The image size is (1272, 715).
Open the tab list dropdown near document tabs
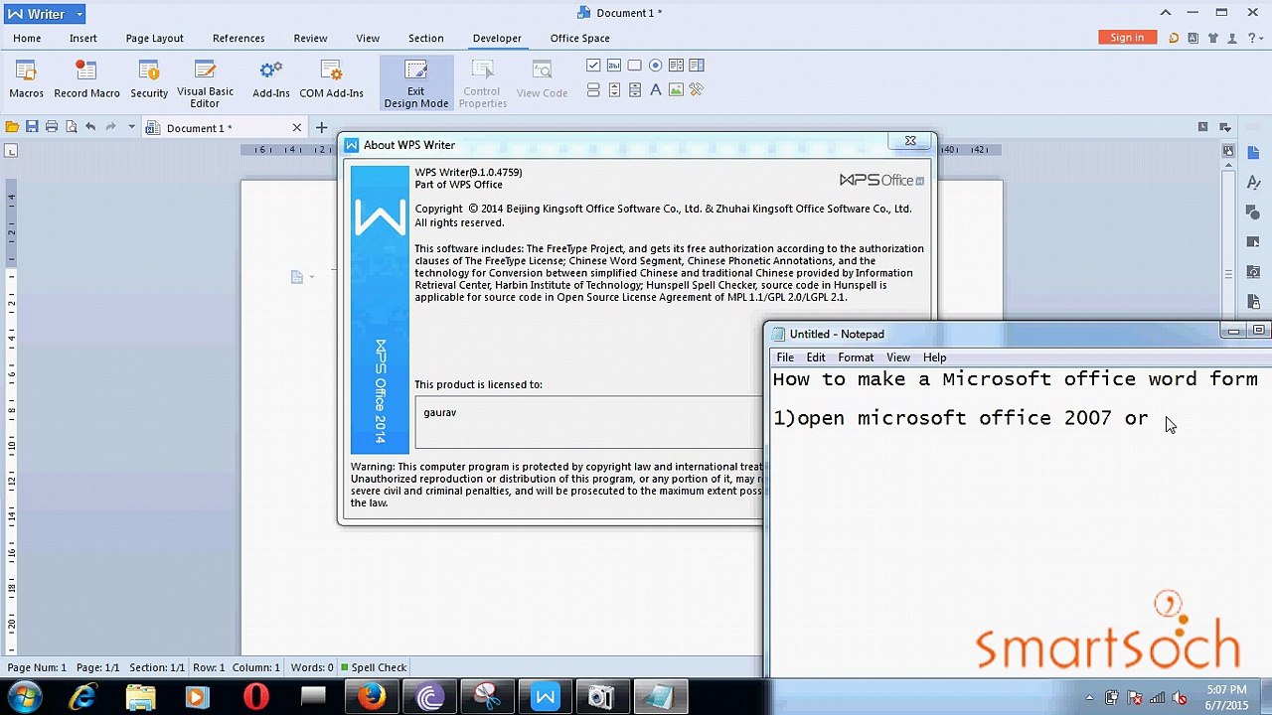coord(1226,127)
